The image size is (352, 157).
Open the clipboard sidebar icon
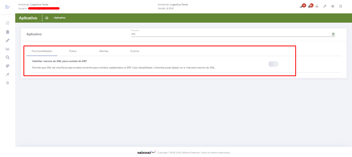tap(7, 32)
